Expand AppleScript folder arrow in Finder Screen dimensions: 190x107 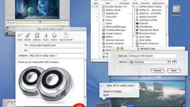(131, 13)
